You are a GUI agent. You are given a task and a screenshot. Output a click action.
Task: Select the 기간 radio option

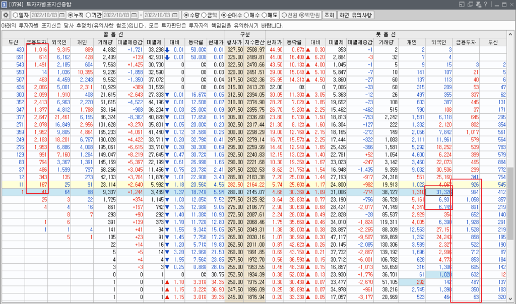(89, 15)
